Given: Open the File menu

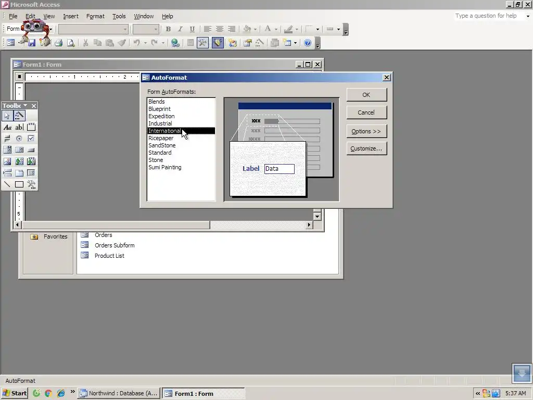Looking at the screenshot, I should pyautogui.click(x=13, y=16).
